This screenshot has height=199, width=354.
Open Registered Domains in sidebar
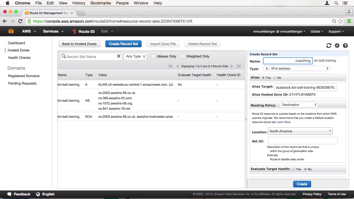[24, 76]
